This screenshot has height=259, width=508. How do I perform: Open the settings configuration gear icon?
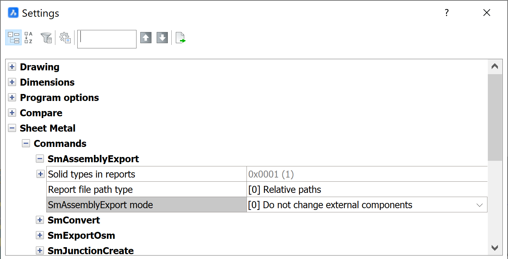(x=65, y=38)
